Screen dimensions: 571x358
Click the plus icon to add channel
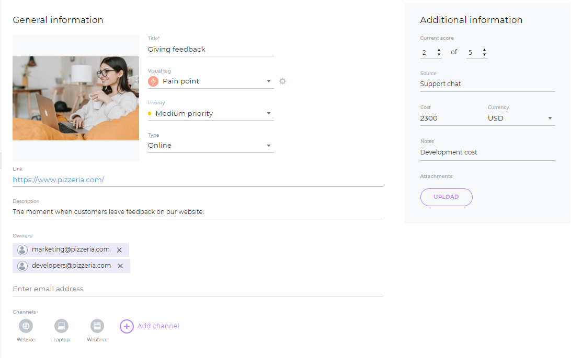pos(127,326)
